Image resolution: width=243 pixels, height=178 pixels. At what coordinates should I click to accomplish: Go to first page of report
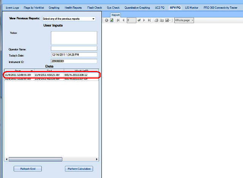point(118,20)
